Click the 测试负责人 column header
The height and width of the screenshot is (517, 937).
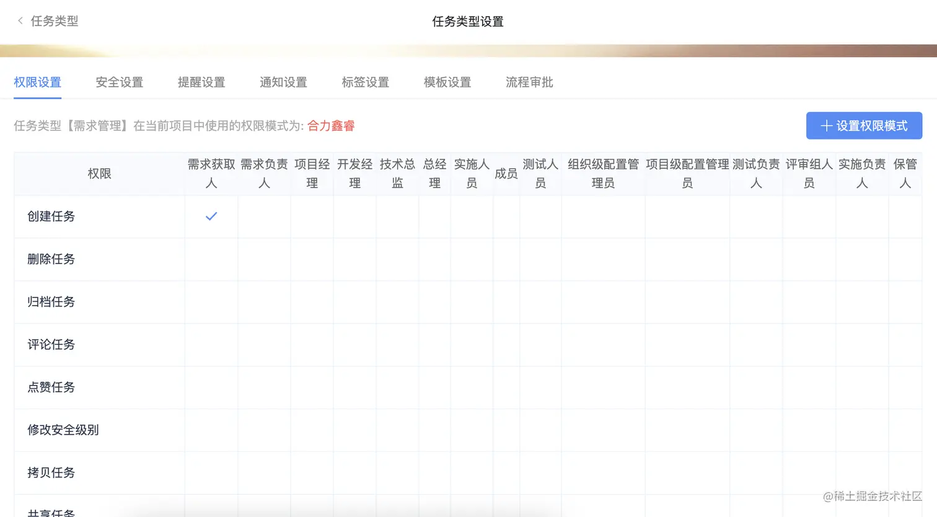tap(756, 174)
